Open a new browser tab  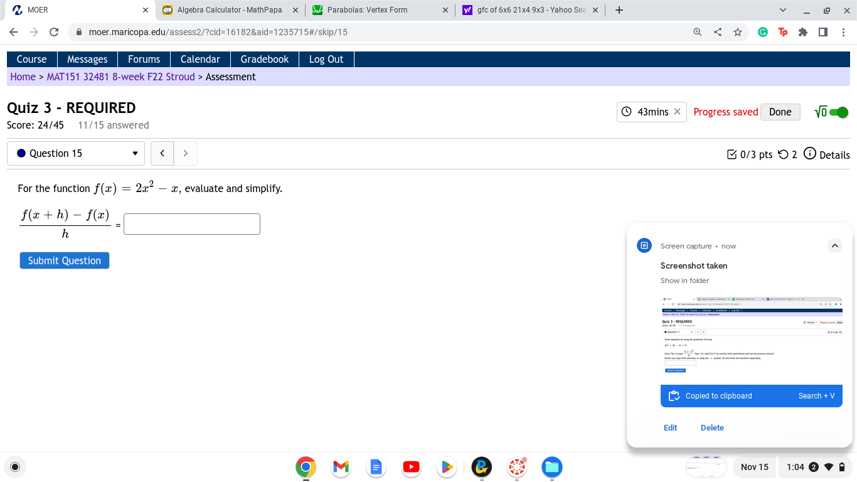619,10
